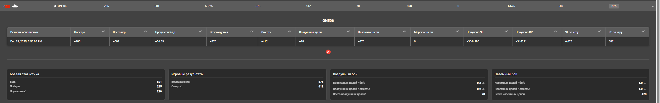Select the Dec 29, 2025 update row
This screenshot has width=660, height=103.
26,41
